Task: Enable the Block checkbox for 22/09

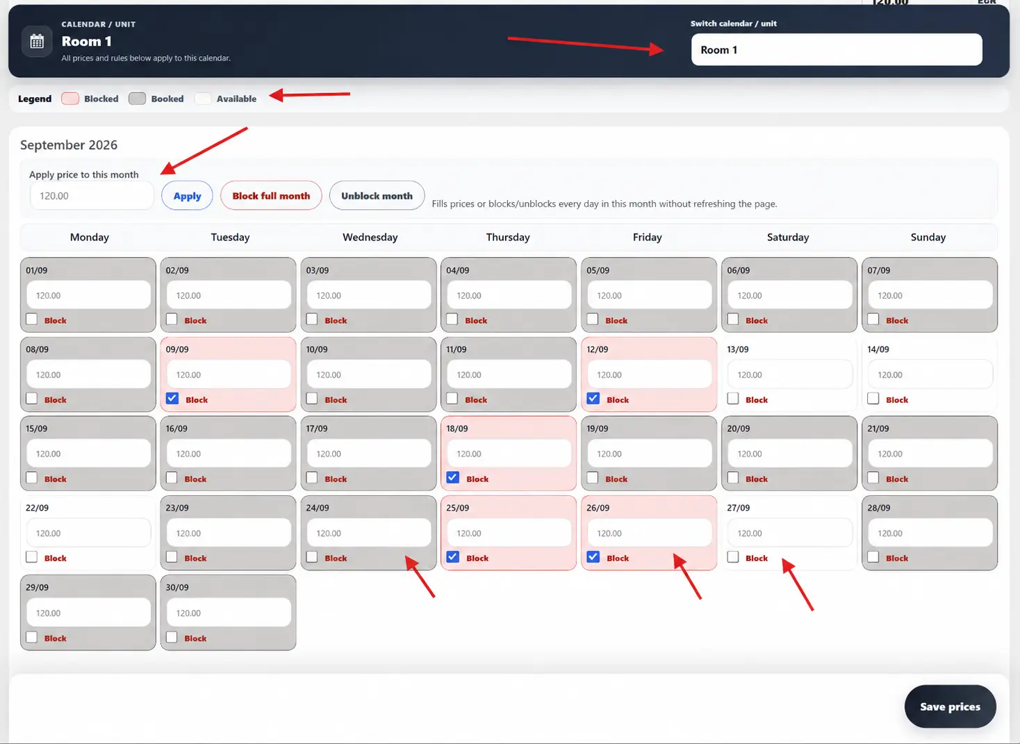Action: pos(32,557)
